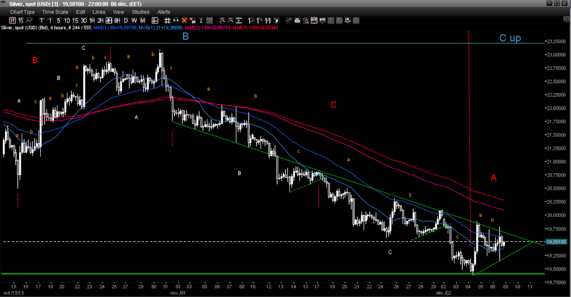Set time scale to monthly (M)
The width and height of the screenshot is (571, 297).
click(142, 21)
